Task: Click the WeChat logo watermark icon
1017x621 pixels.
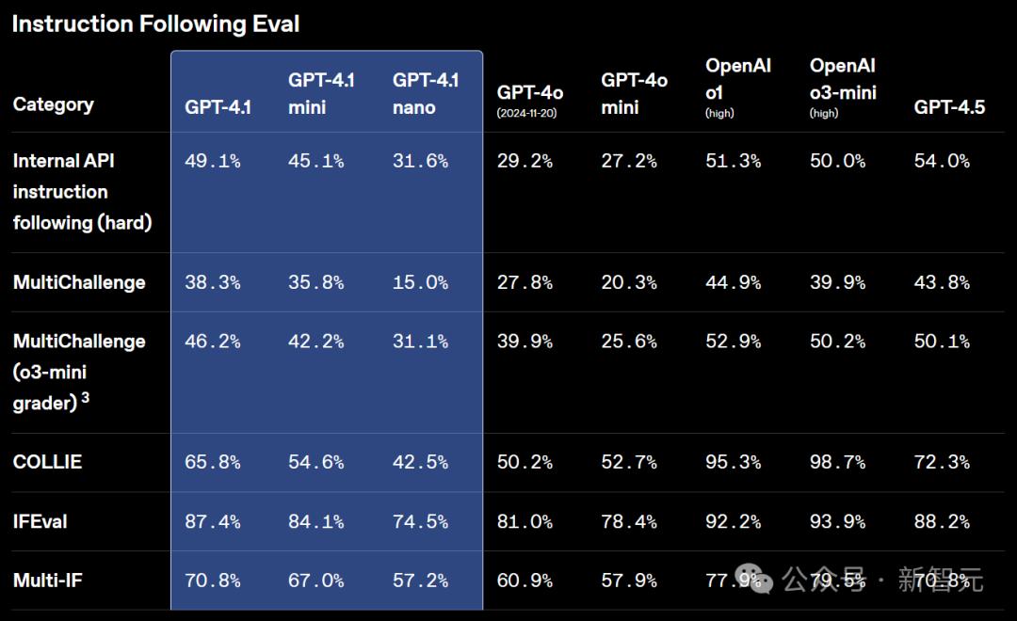Action: (x=755, y=580)
